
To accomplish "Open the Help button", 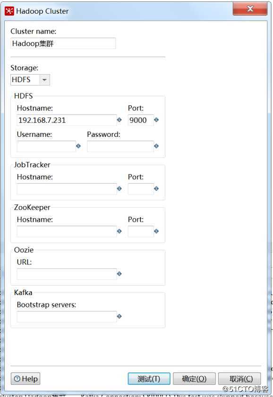I will [x=26, y=379].
